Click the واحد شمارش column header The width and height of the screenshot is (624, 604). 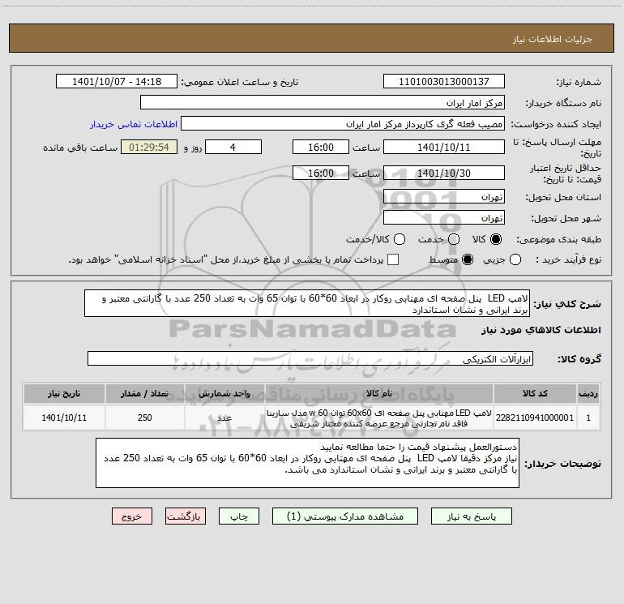[224, 393]
